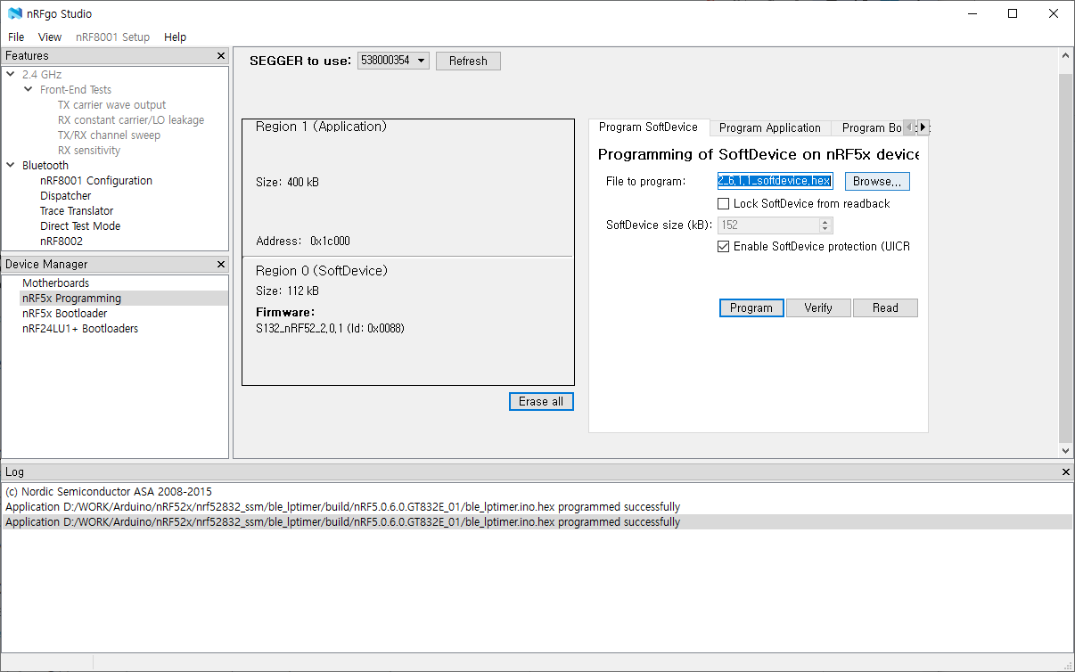This screenshot has height=672, width=1075.
Task: Click the Refresh button
Action: click(x=468, y=61)
